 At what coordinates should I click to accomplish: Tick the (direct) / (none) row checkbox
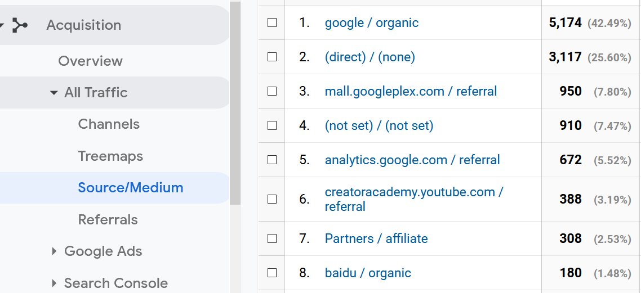pos(272,57)
